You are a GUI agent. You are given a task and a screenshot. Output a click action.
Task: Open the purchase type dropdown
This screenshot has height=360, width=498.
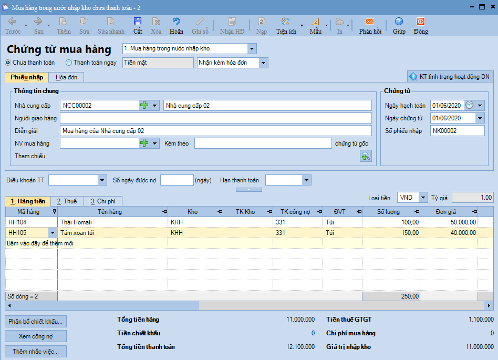252,49
